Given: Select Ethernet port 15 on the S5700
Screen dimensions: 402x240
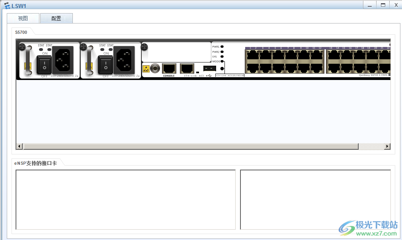Looking at the screenshot, I should (347, 55).
